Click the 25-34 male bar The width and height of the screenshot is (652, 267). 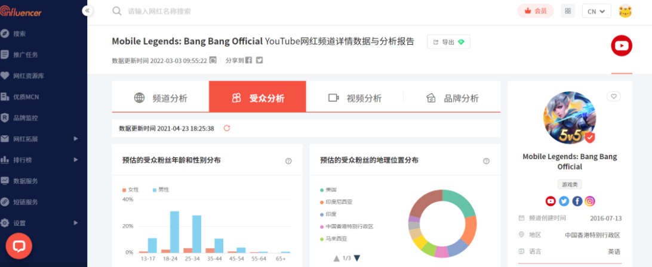point(196,234)
